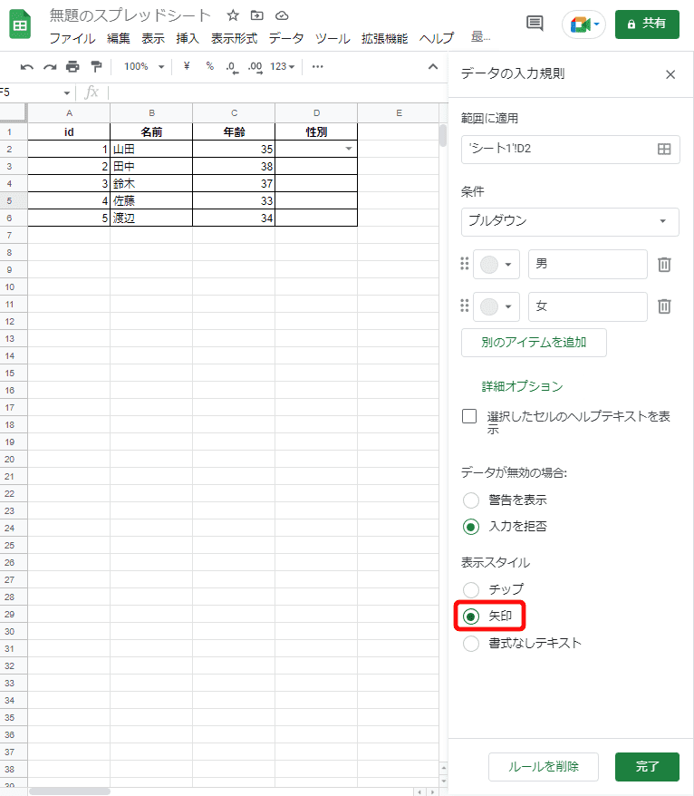
Task: Star the untitled spreadsheet
Action: click(x=233, y=15)
